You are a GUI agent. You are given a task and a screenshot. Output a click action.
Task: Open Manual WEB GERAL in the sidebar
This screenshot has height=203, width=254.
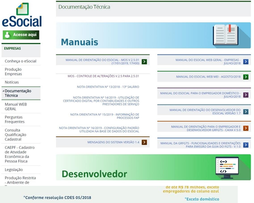coord(16,107)
